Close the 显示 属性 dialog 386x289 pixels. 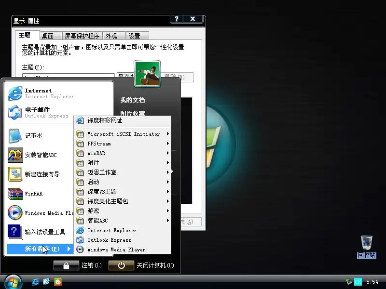(193, 19)
